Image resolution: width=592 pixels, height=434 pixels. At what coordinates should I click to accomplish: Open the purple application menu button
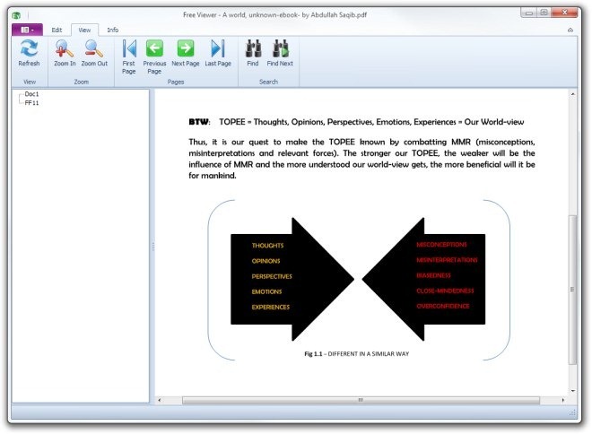(x=27, y=30)
